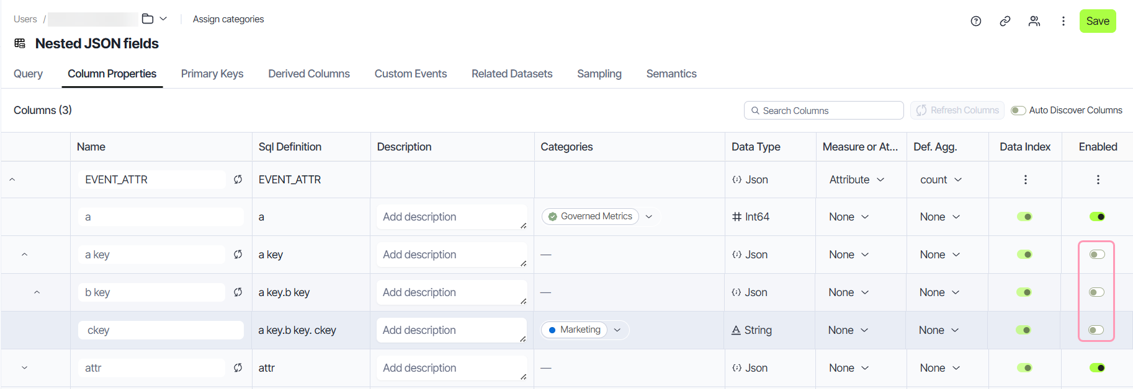Click description field for b key row

pos(452,292)
